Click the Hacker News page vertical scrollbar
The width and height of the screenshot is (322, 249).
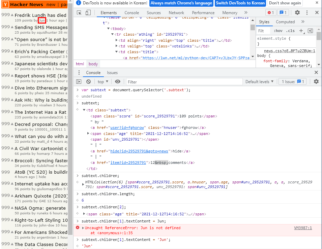point(70,119)
